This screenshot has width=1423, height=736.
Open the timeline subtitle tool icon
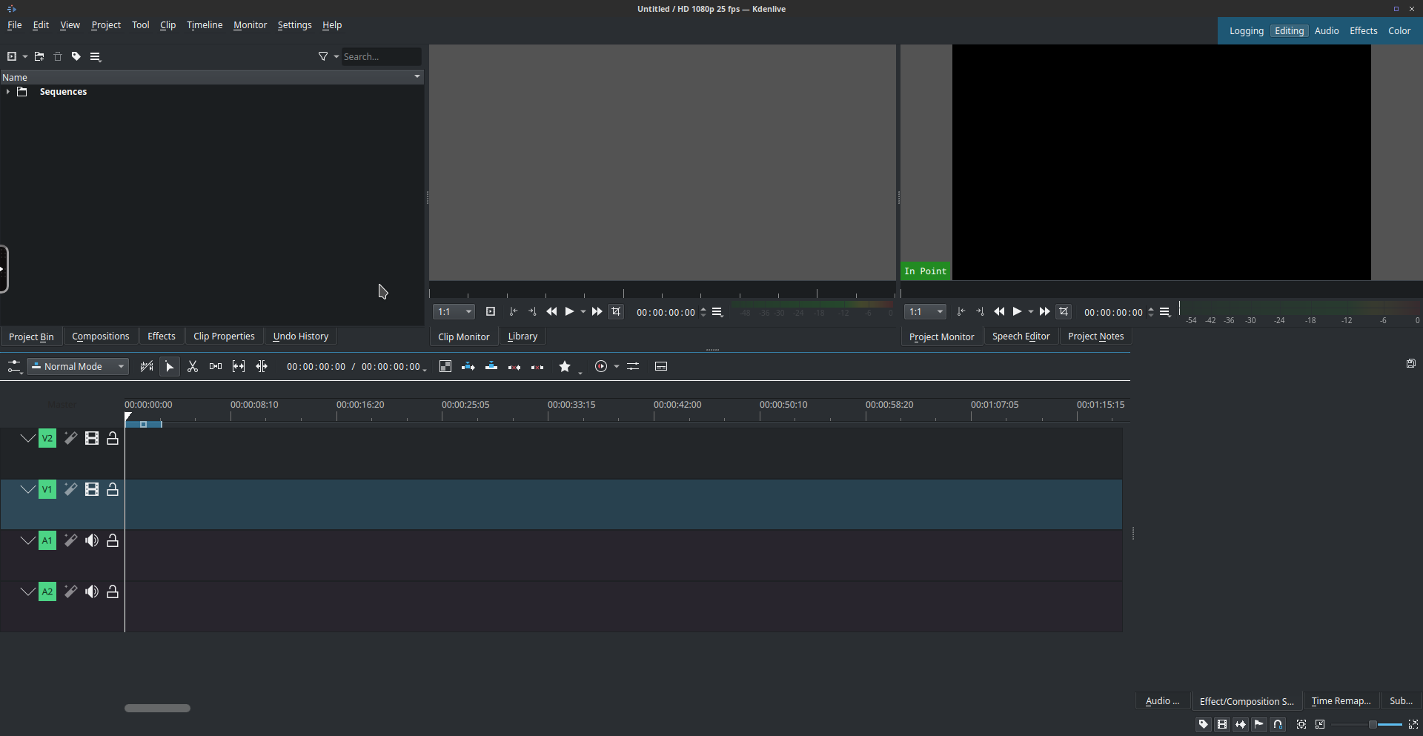(661, 367)
